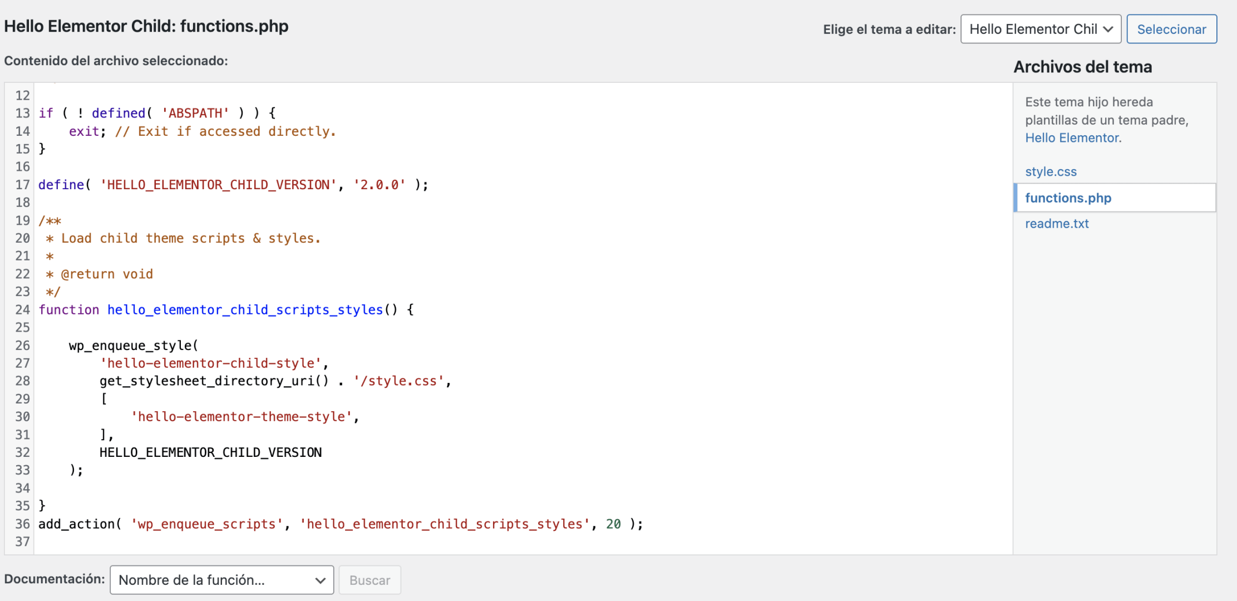1237x601 pixels.
Task: Follow the Hello Elementor parent theme link
Action: 1073,137
